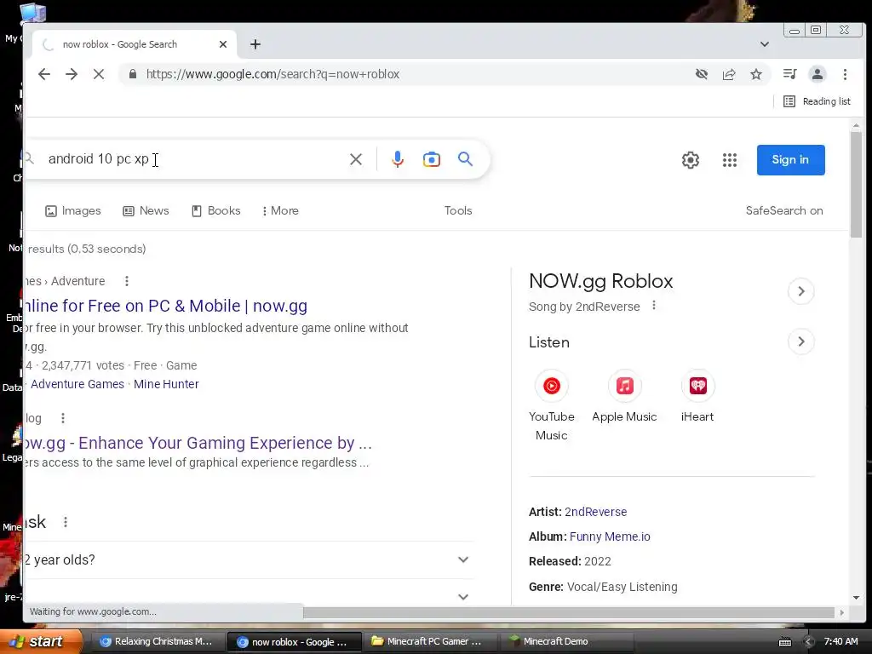The width and height of the screenshot is (872, 654).
Task: Switch to Books results tab
Action: click(x=215, y=211)
